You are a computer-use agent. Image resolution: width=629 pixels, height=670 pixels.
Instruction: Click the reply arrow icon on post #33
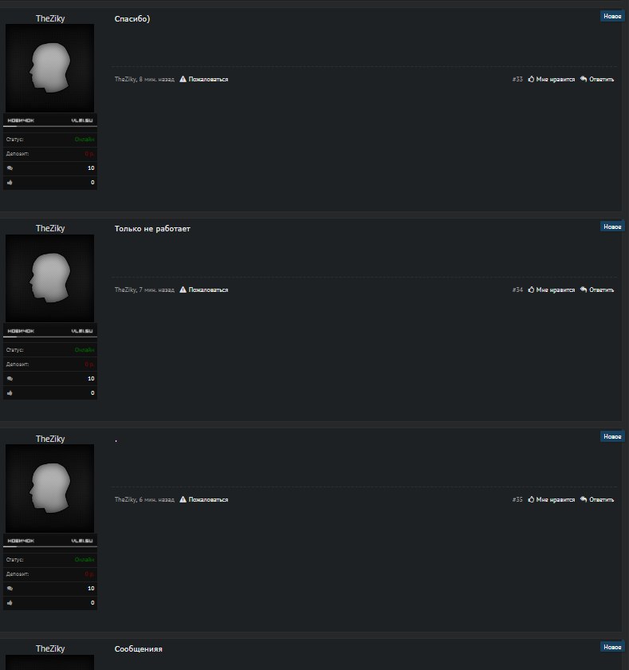[x=584, y=79]
